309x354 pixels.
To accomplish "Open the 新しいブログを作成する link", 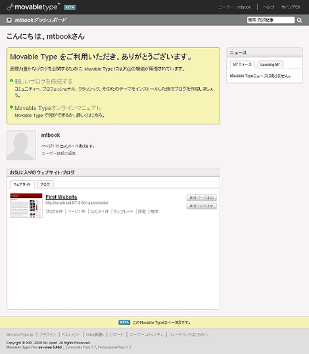I will [x=43, y=82].
